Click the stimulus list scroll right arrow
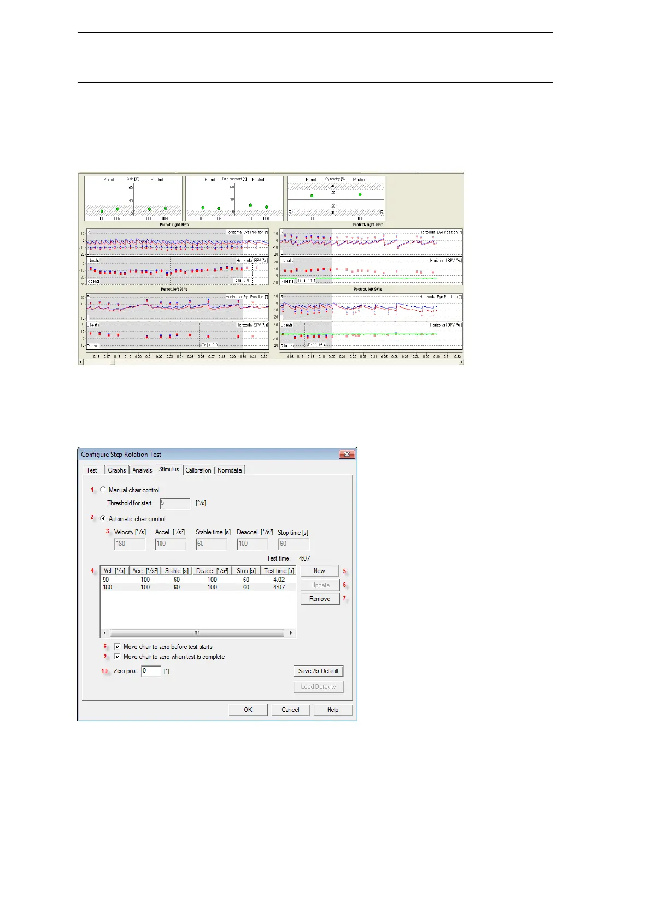The height and width of the screenshot is (920, 651). (x=291, y=633)
